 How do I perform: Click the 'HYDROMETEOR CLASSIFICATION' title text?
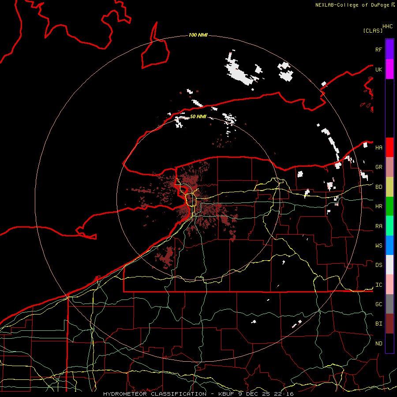[x=155, y=394]
